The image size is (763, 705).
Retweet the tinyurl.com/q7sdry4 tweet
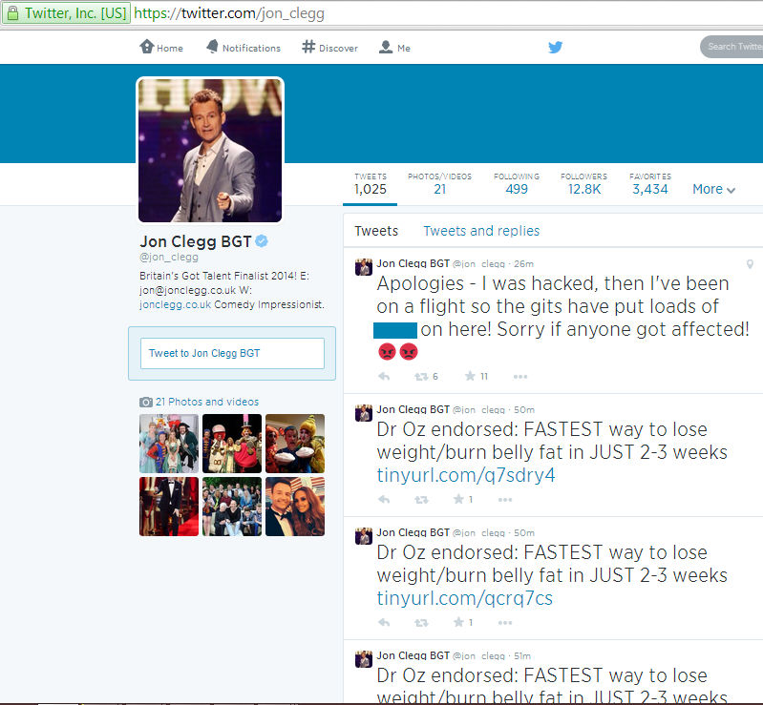[x=421, y=499]
